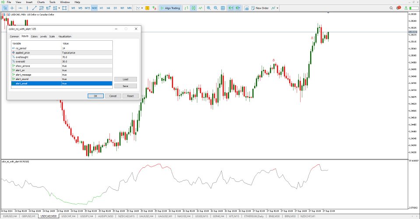Select applied_price Typical price value
Image resolution: width=420 pixels, height=219 pixels.
point(87,53)
